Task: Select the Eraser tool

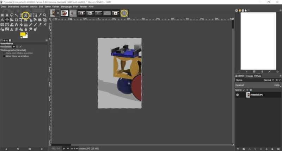Action: [x=40, y=25]
